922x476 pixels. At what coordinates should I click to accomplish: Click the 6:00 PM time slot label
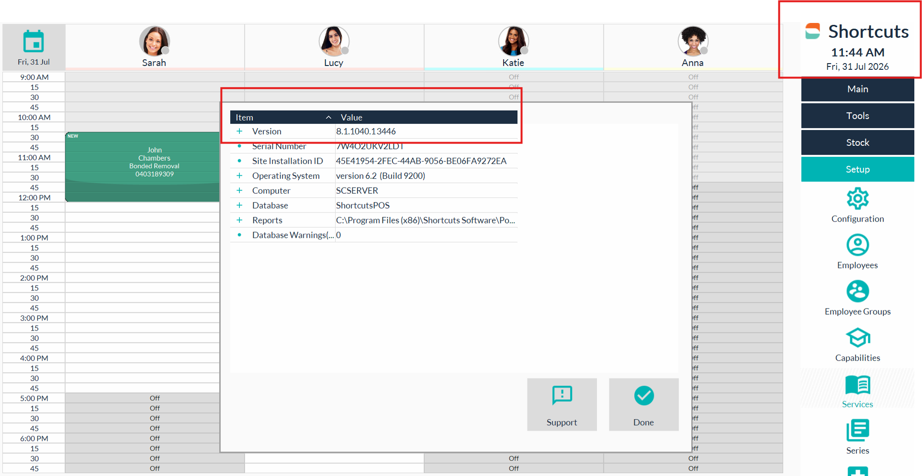34,439
